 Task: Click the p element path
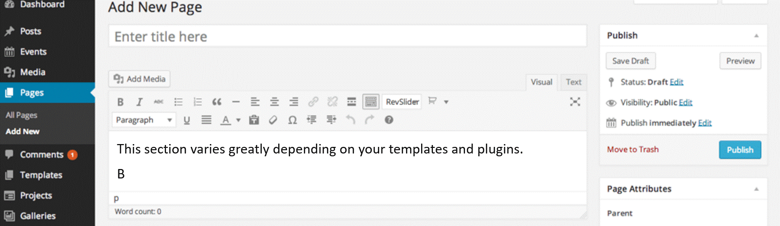pyautogui.click(x=116, y=198)
